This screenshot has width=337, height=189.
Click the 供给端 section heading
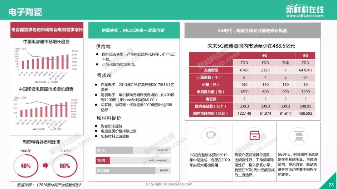coord(103,47)
